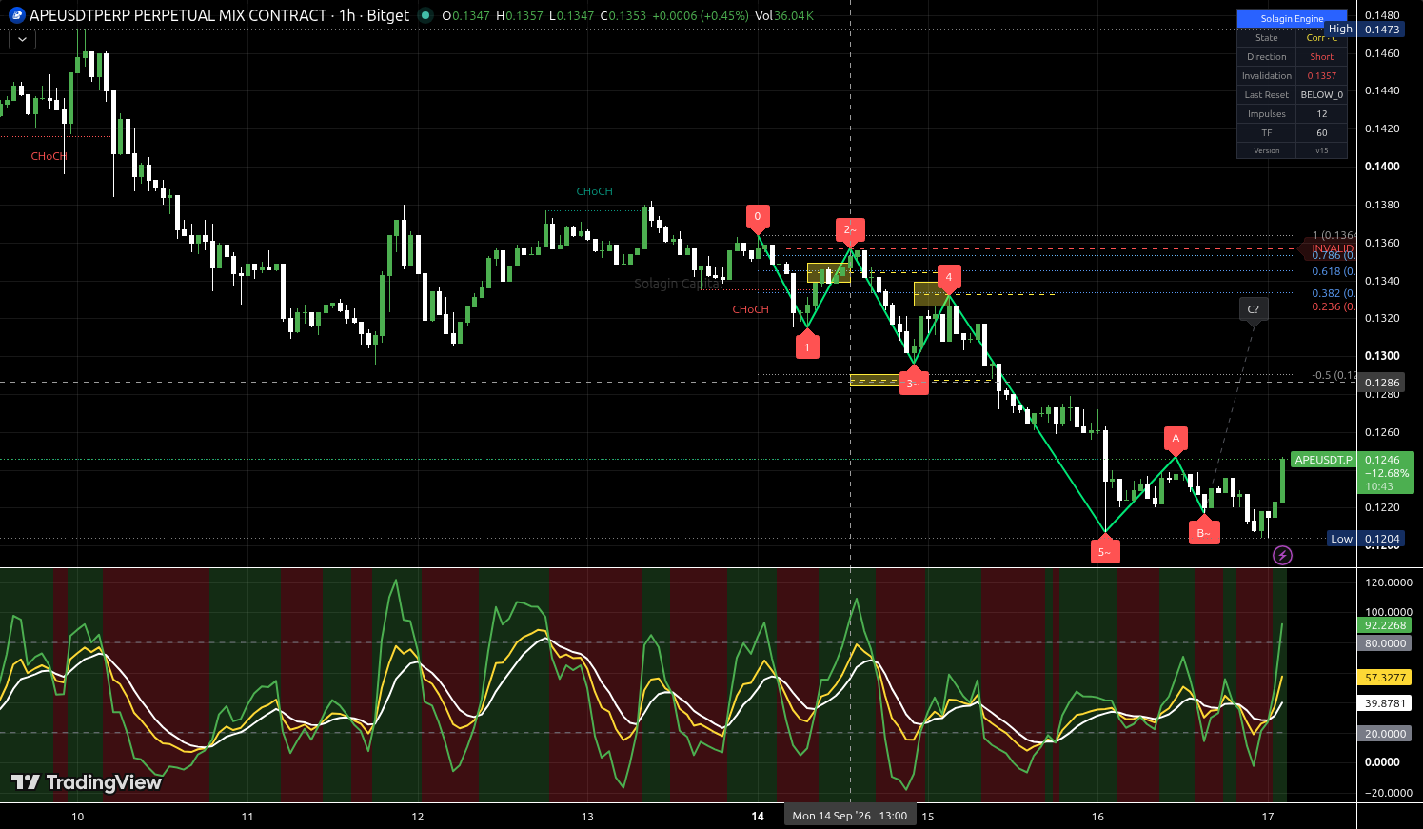Image resolution: width=1423 pixels, height=829 pixels.
Task: Click the APE symbol logo icon
Action: click(x=16, y=15)
